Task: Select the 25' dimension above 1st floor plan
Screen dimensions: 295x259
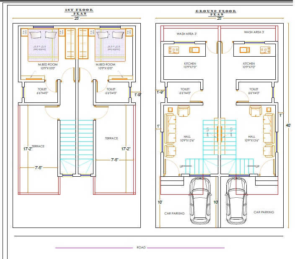Action: click(77, 18)
